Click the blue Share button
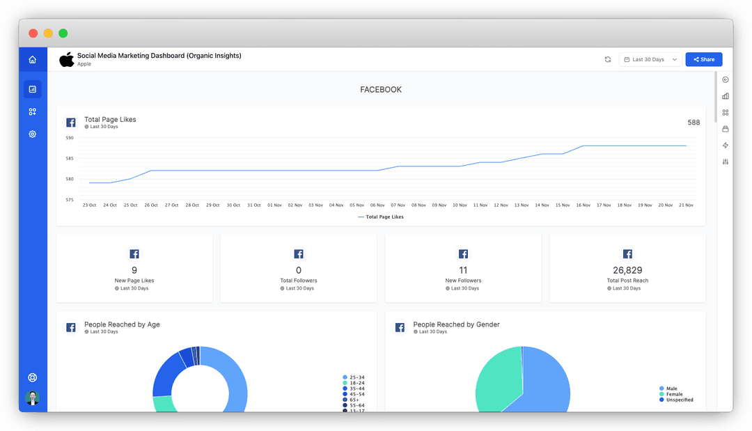 [x=703, y=59]
